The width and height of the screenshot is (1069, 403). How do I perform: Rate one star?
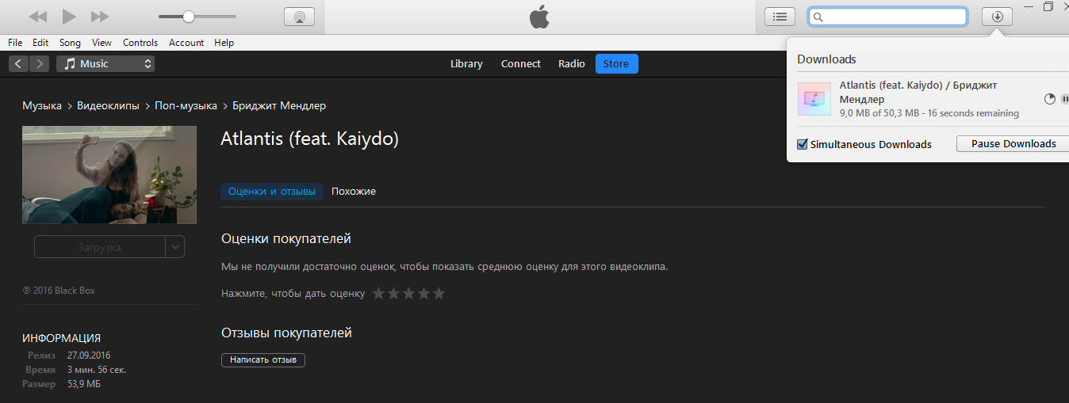click(x=379, y=294)
